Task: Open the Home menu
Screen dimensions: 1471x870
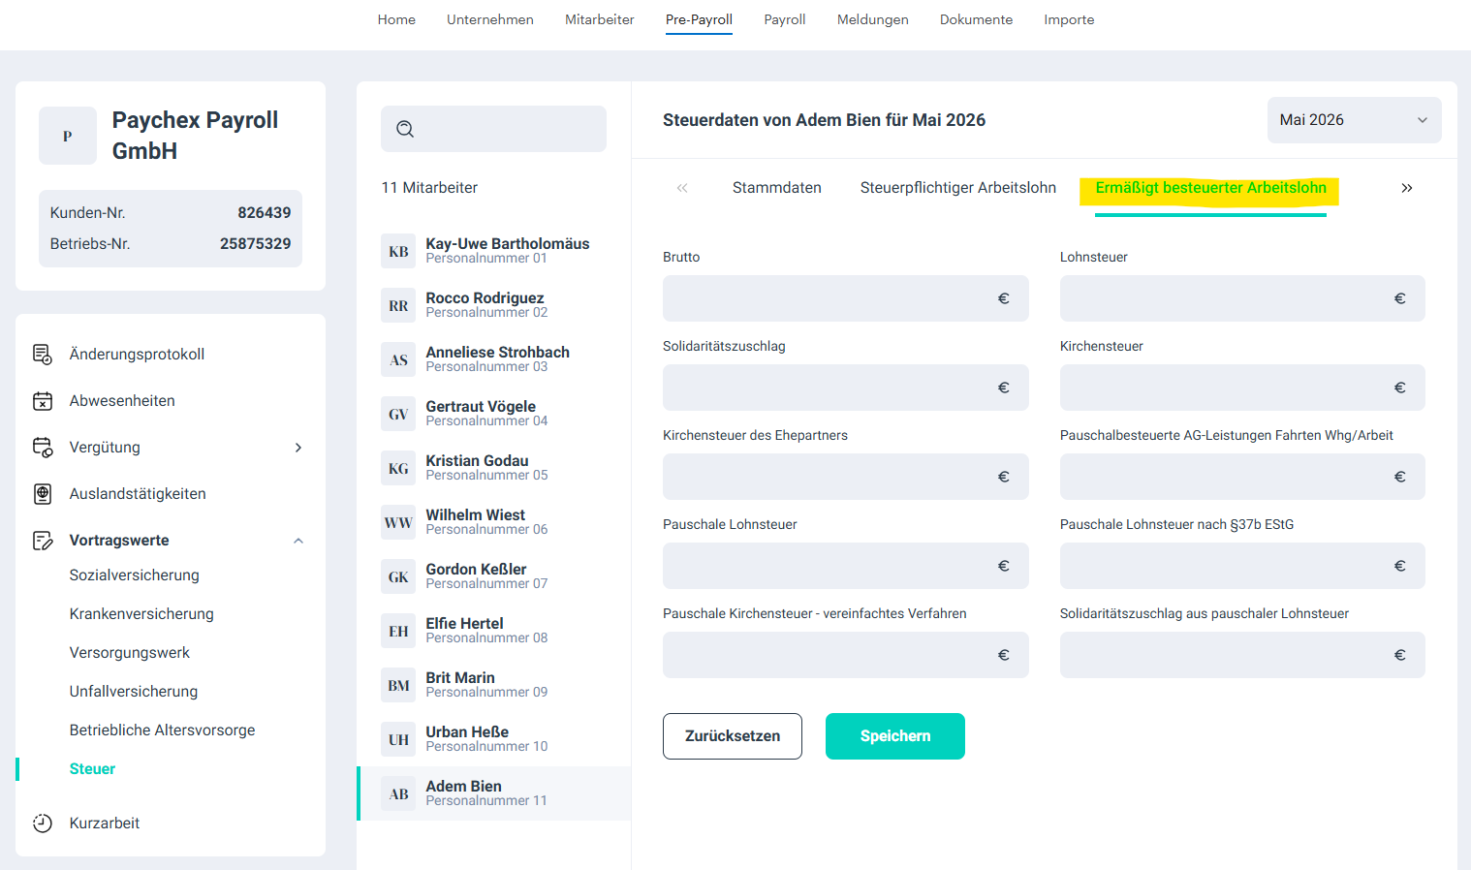Action: tap(396, 19)
